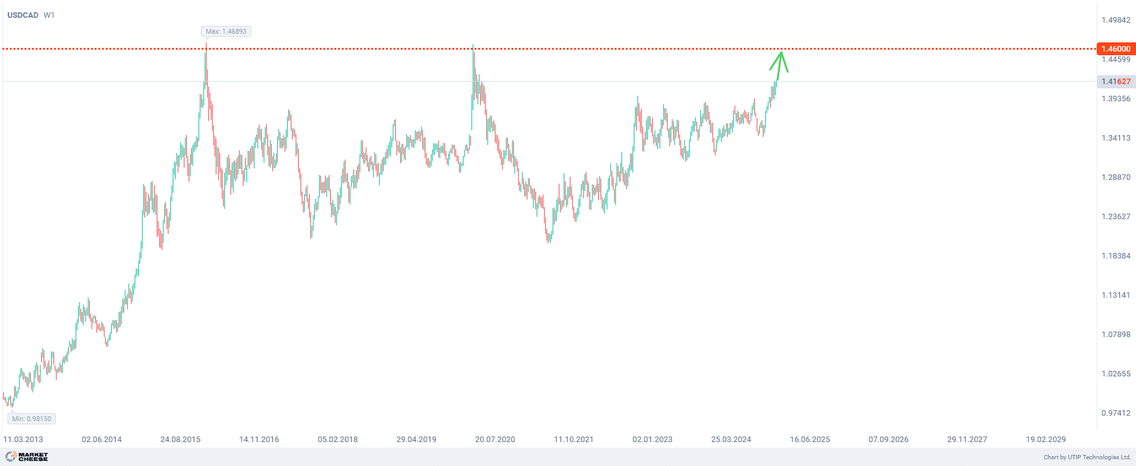1136x466 pixels.
Task: Open Chart by UTIP Technologies Ltd. link
Action: [1086, 457]
